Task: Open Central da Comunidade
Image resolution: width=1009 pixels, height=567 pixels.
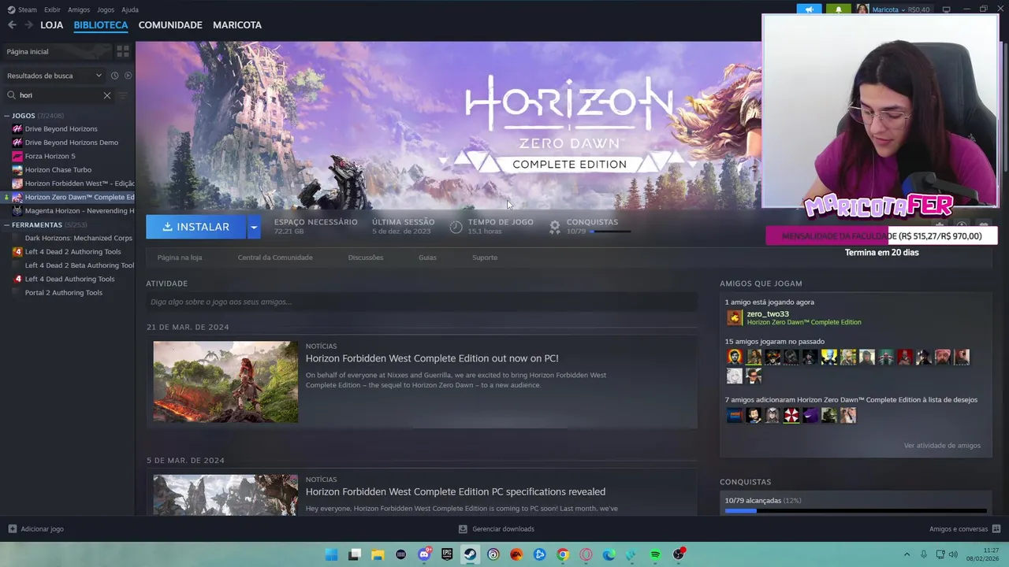Action: 275,258
